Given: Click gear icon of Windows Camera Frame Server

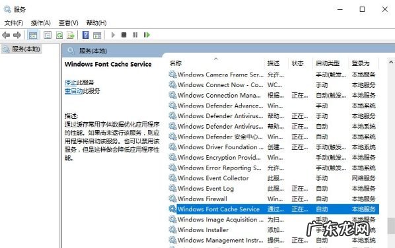Looking at the screenshot, I should tap(172, 75).
